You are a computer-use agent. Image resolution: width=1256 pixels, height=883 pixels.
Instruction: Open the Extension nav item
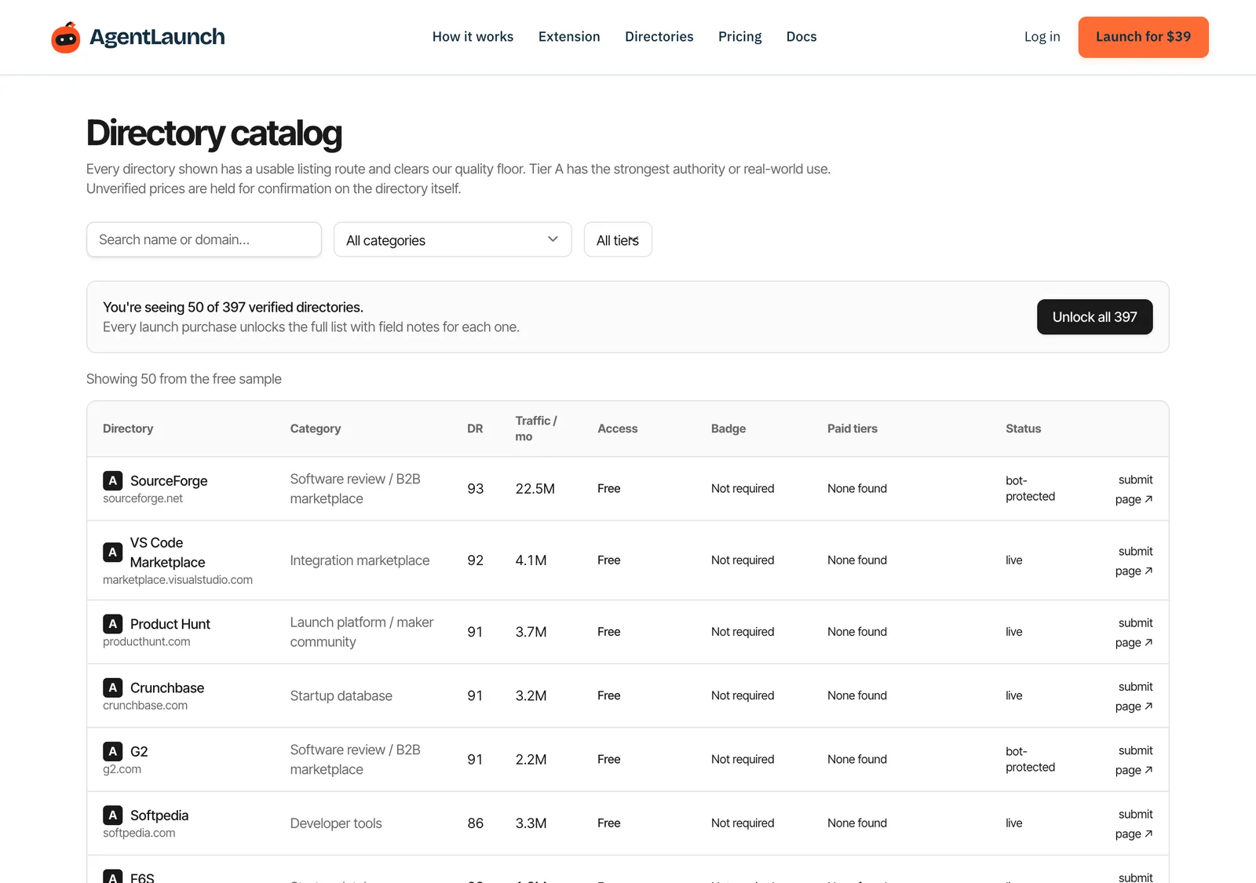pyautogui.click(x=569, y=37)
